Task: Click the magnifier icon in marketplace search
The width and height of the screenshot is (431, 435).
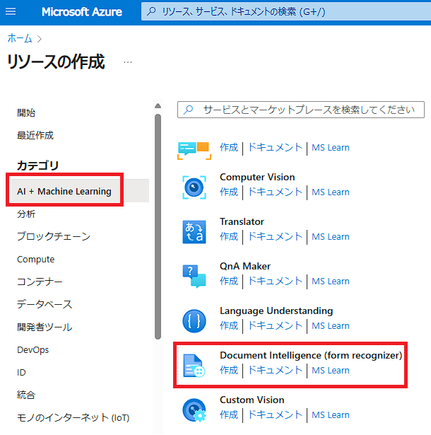Action: click(188, 110)
